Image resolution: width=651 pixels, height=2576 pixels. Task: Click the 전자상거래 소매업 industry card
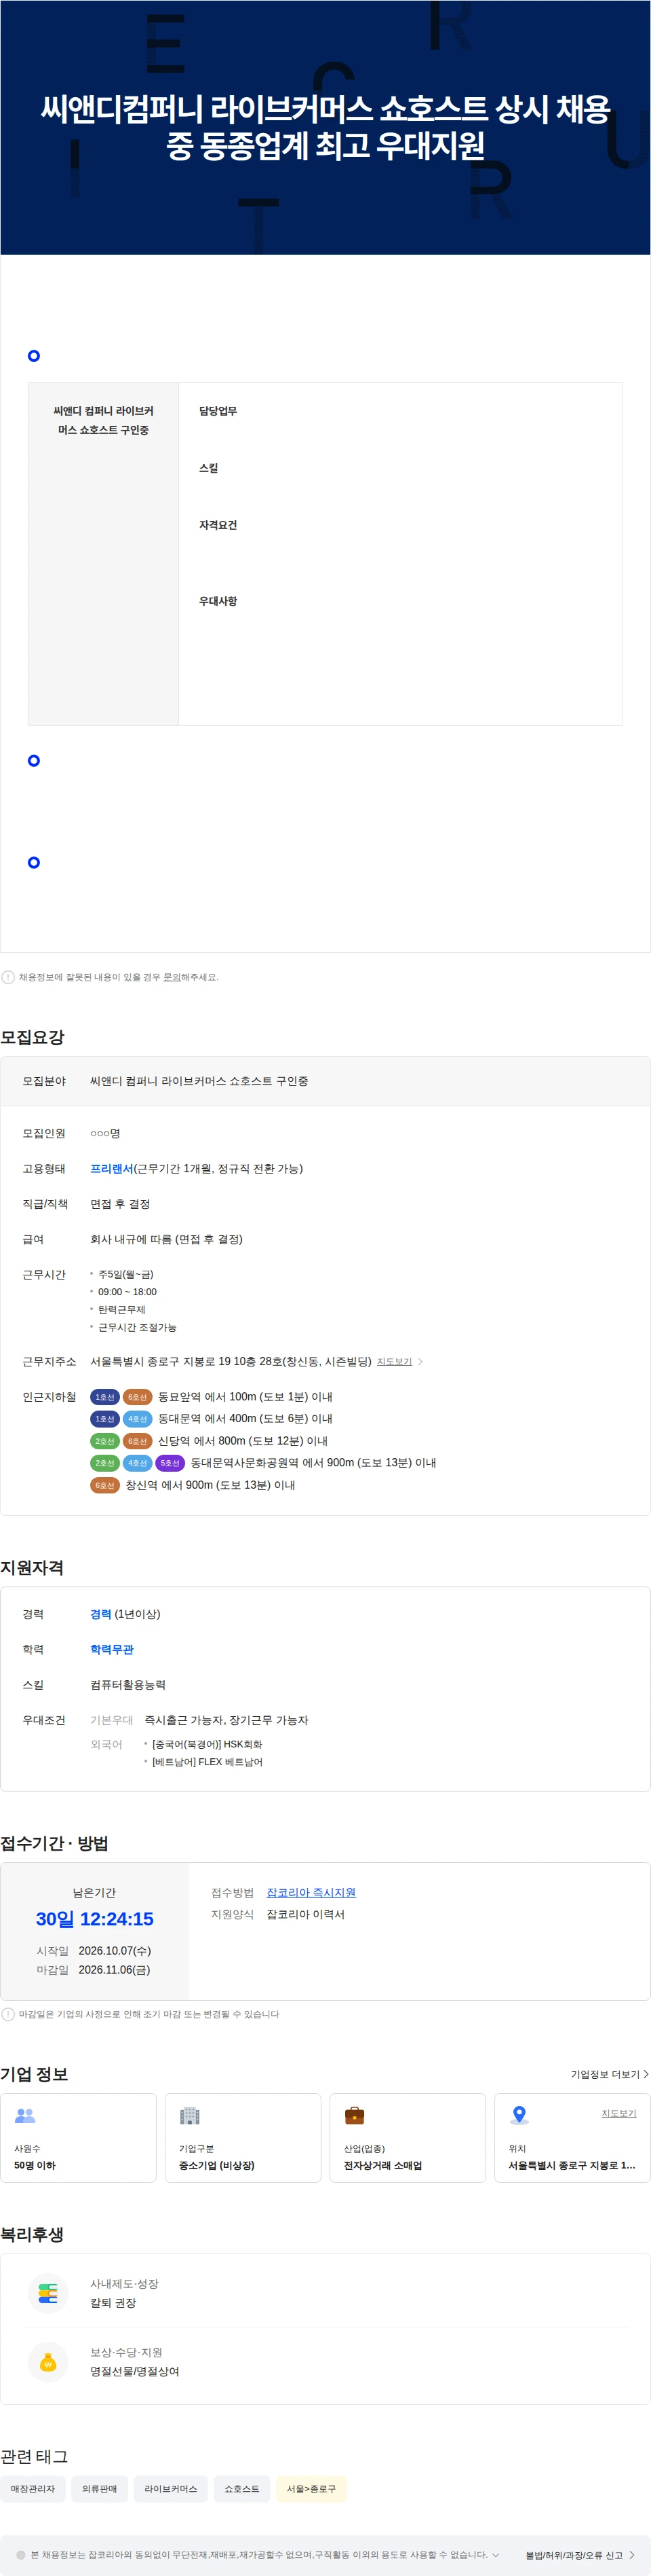coord(408,2138)
